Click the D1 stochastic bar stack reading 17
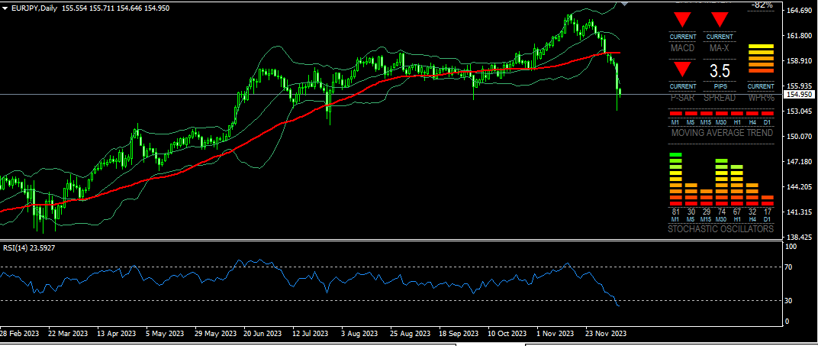This screenshot has width=818, height=346. tap(768, 200)
